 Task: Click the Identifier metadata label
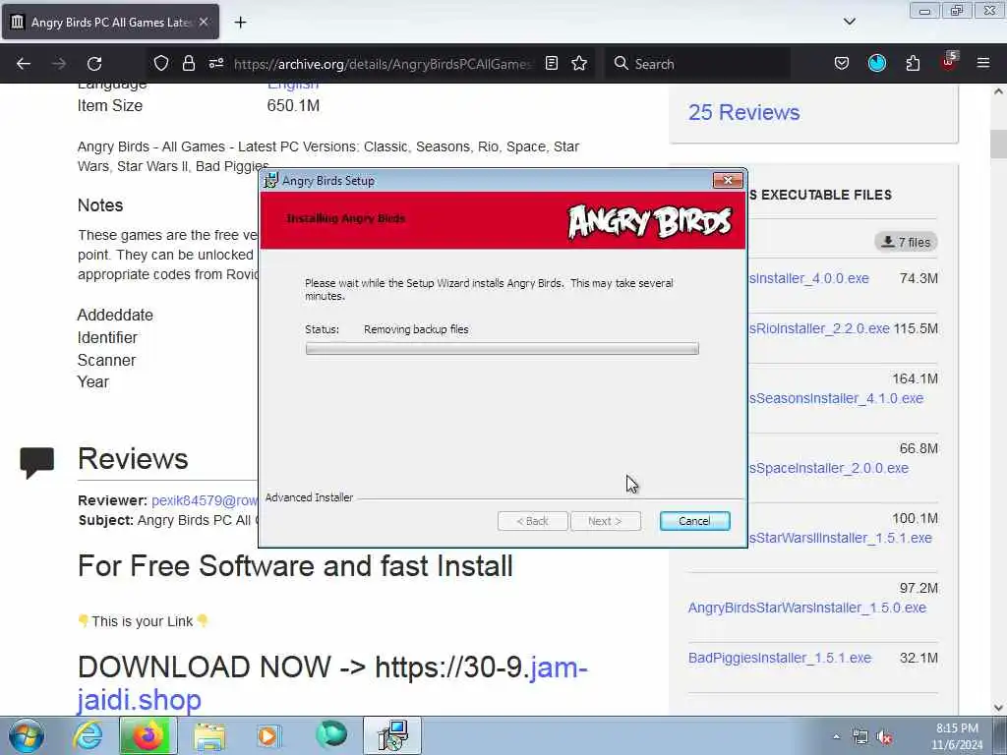click(107, 338)
